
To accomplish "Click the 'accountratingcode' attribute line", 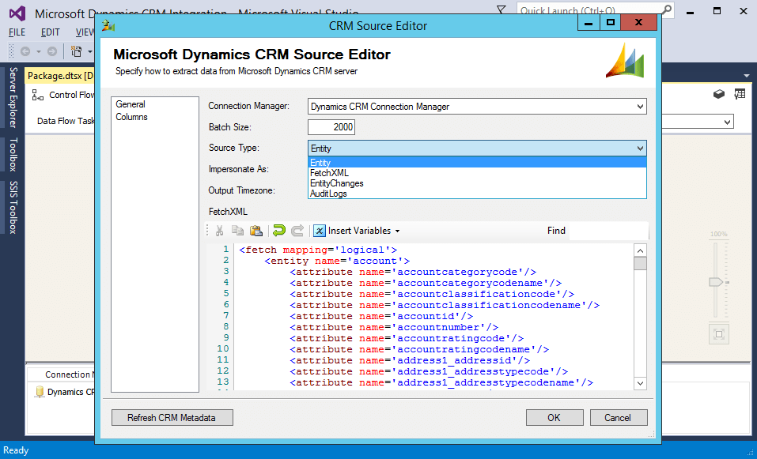I will pos(407,338).
